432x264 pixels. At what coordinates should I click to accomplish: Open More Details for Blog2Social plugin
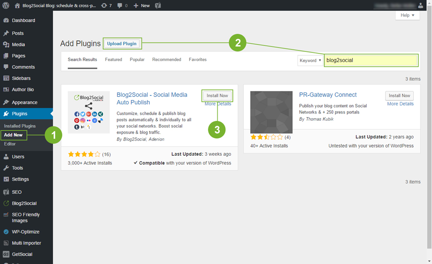click(218, 104)
